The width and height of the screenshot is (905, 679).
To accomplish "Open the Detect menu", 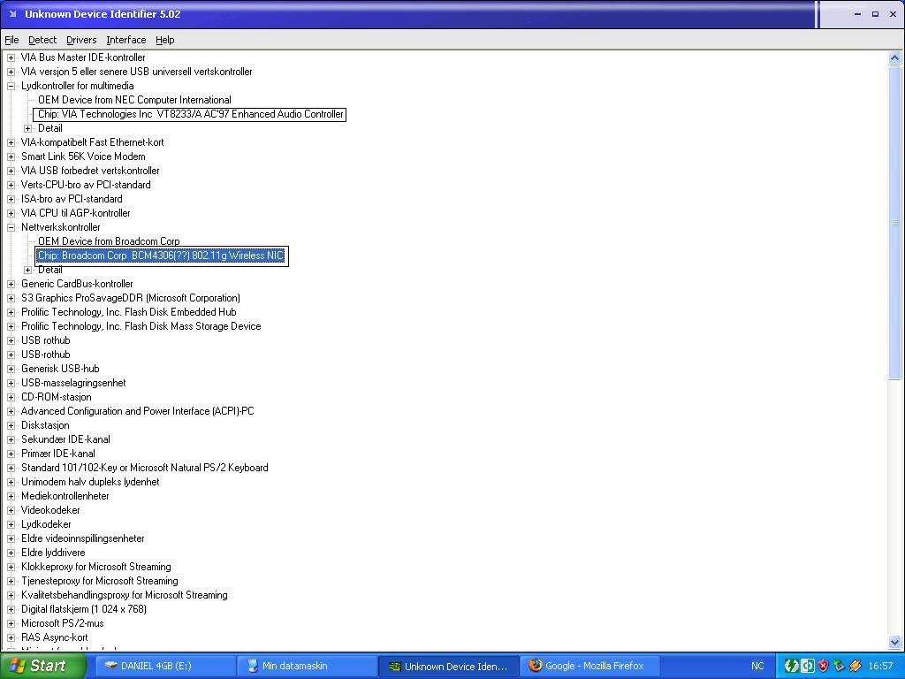I will tap(42, 40).
